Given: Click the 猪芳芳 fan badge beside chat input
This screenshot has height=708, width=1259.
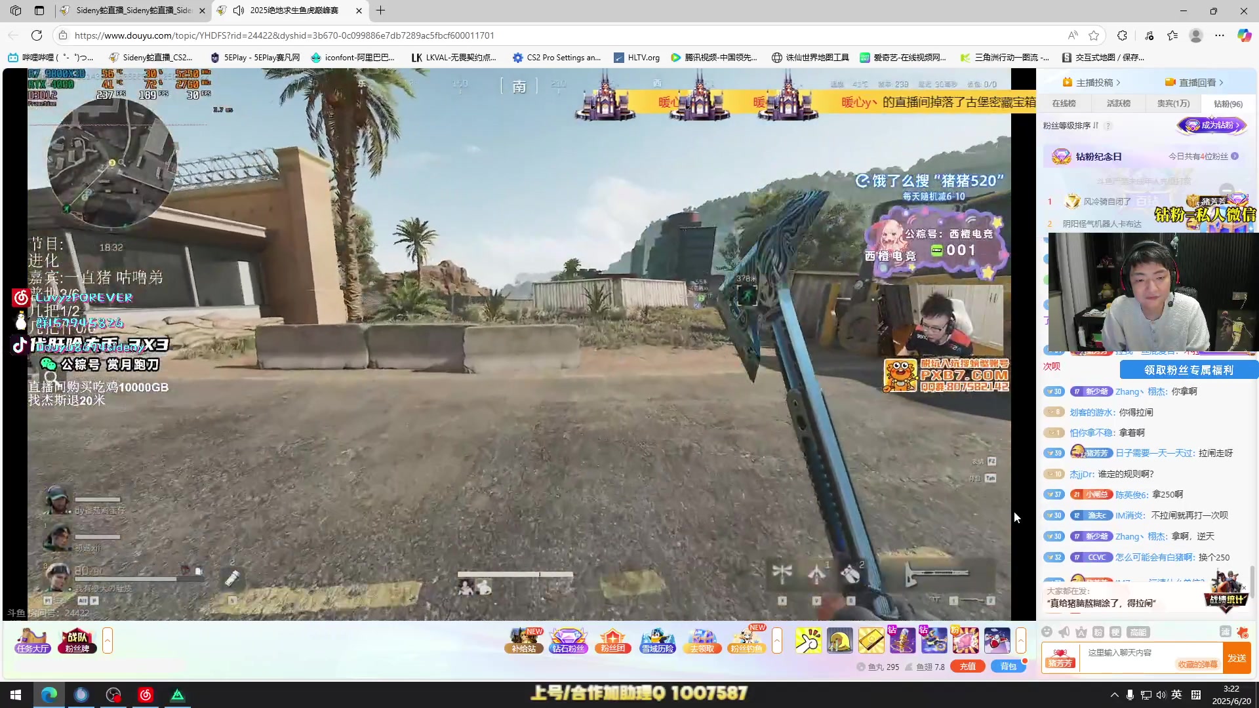Looking at the screenshot, I should pyautogui.click(x=1060, y=658).
